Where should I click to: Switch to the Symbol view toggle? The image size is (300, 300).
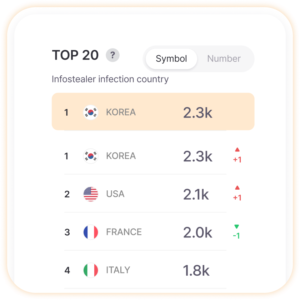coord(171,59)
